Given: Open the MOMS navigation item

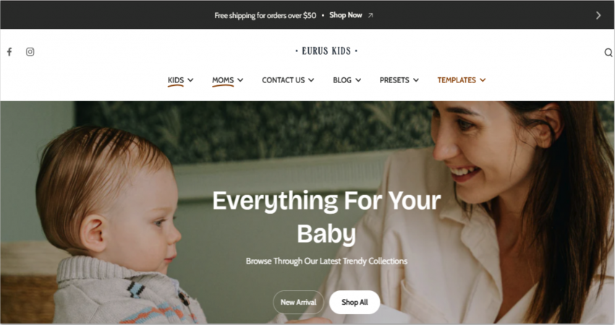Looking at the screenshot, I should 223,80.
